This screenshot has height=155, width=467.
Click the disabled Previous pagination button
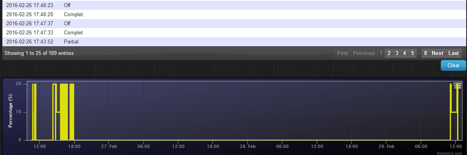tap(364, 53)
